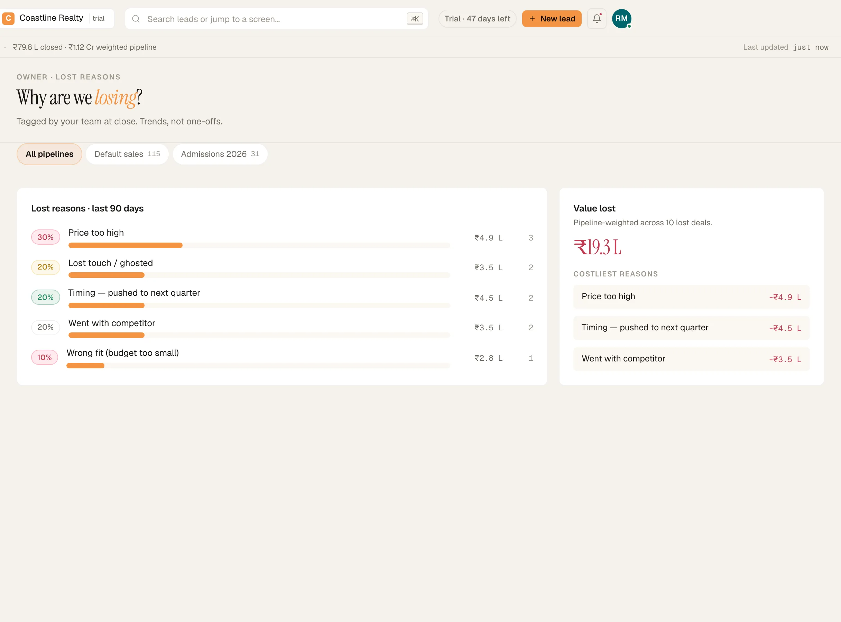841x622 pixels.
Task: Click the search magnifier icon
Action: pos(136,19)
